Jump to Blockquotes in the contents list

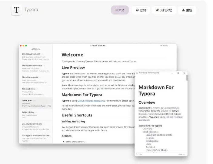coord(152,141)
